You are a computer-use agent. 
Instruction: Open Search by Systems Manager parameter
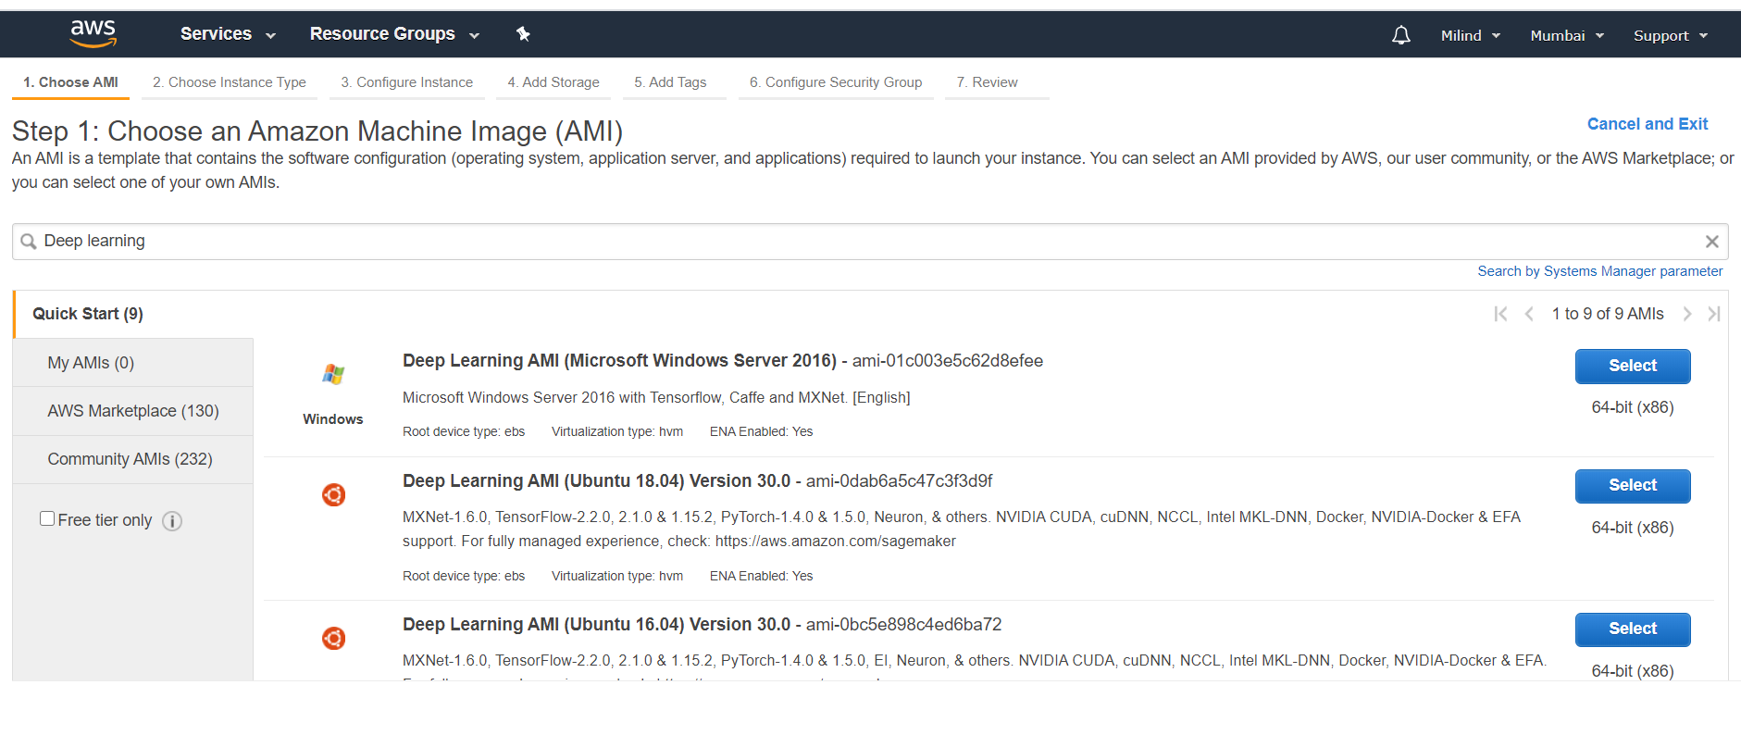click(x=1600, y=271)
